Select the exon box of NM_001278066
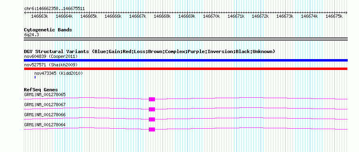 [x=152, y=119]
